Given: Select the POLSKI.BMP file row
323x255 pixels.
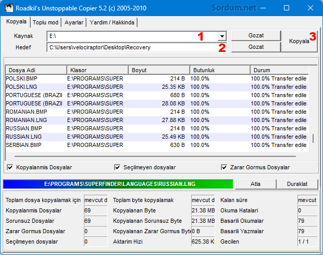Looking at the screenshot, I should coord(157,78).
